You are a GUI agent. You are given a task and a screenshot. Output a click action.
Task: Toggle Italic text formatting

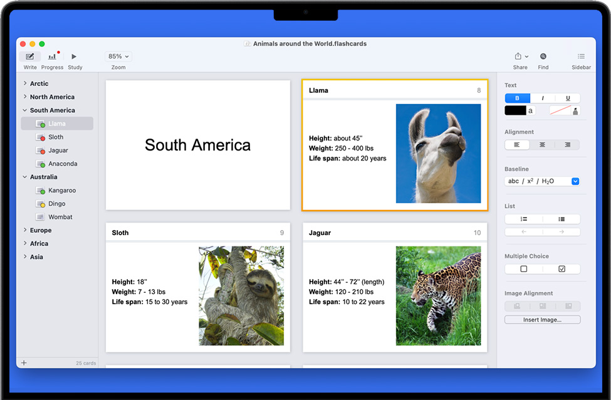coord(543,98)
